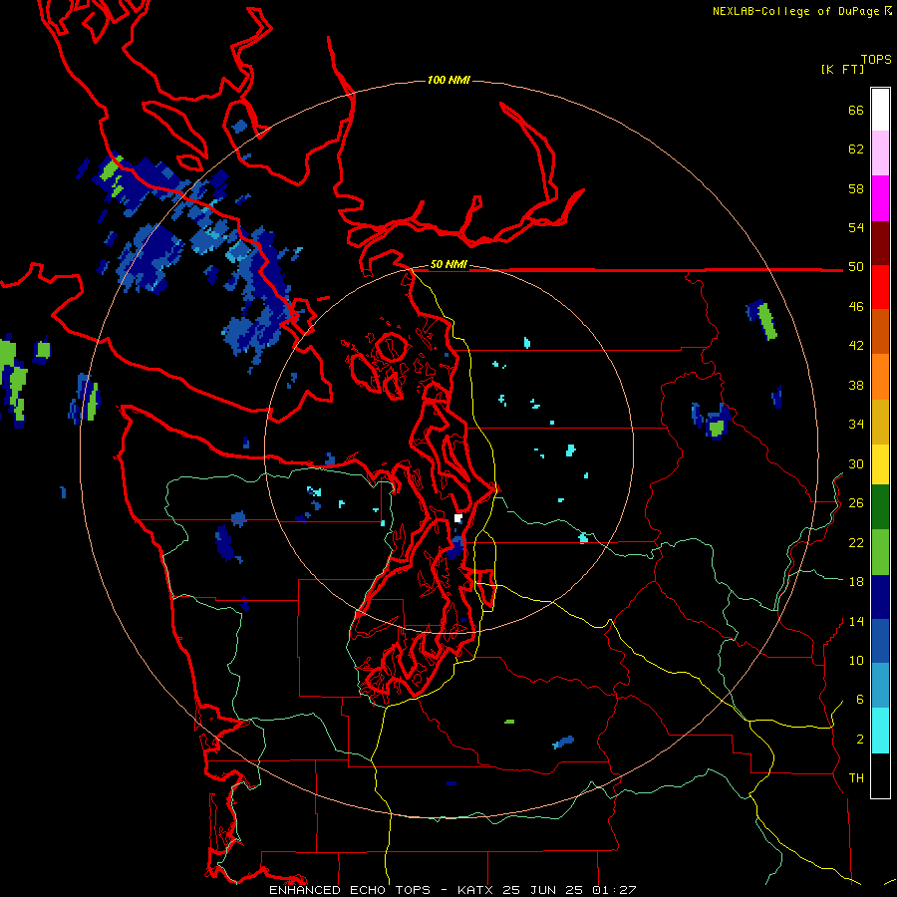Select the bright red legend swatch below 50
Screen dimensions: 897x897
click(x=880, y=287)
